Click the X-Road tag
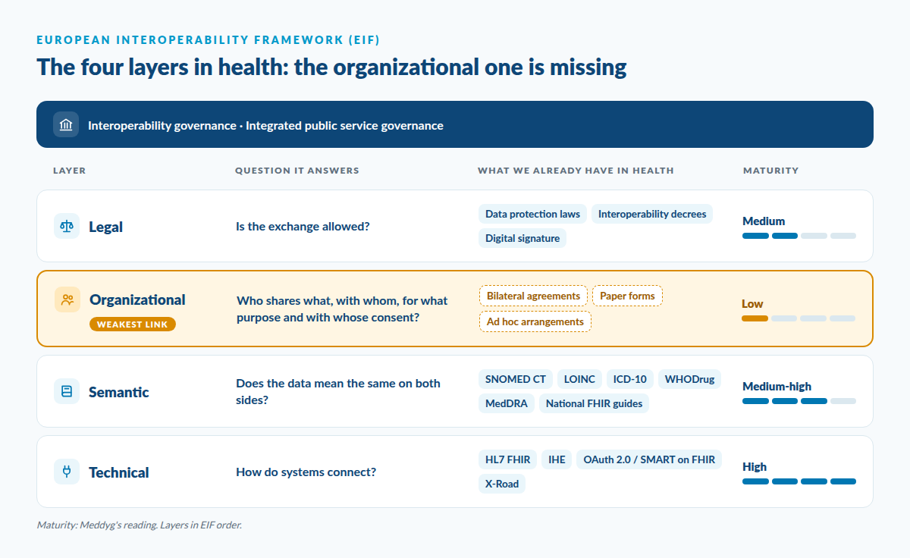910x558 pixels. point(501,484)
